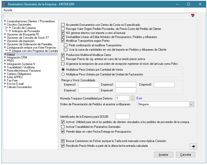This screenshot has width=207, height=165.
Task: Click the Aceptar button
Action: tap(163, 155)
